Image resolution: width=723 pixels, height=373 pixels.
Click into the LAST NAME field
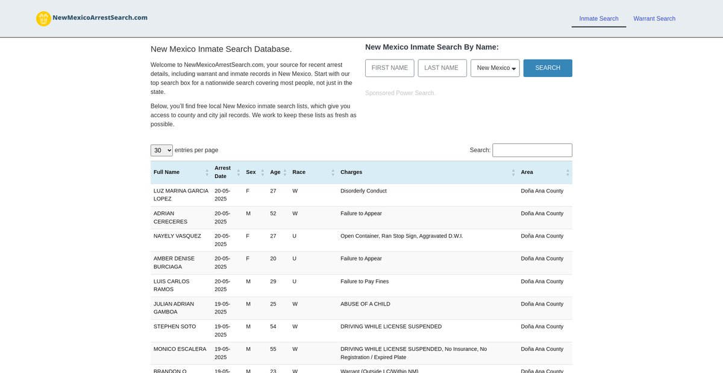tap(442, 68)
